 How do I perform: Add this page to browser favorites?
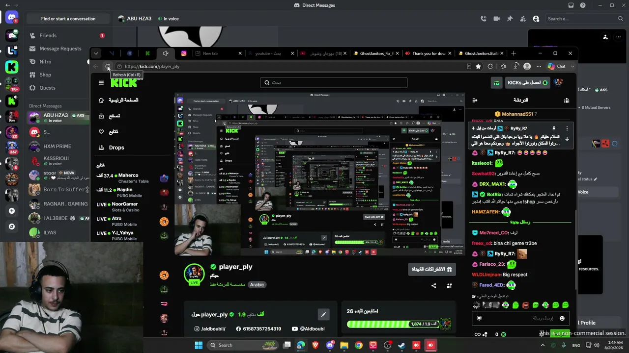tap(478, 66)
